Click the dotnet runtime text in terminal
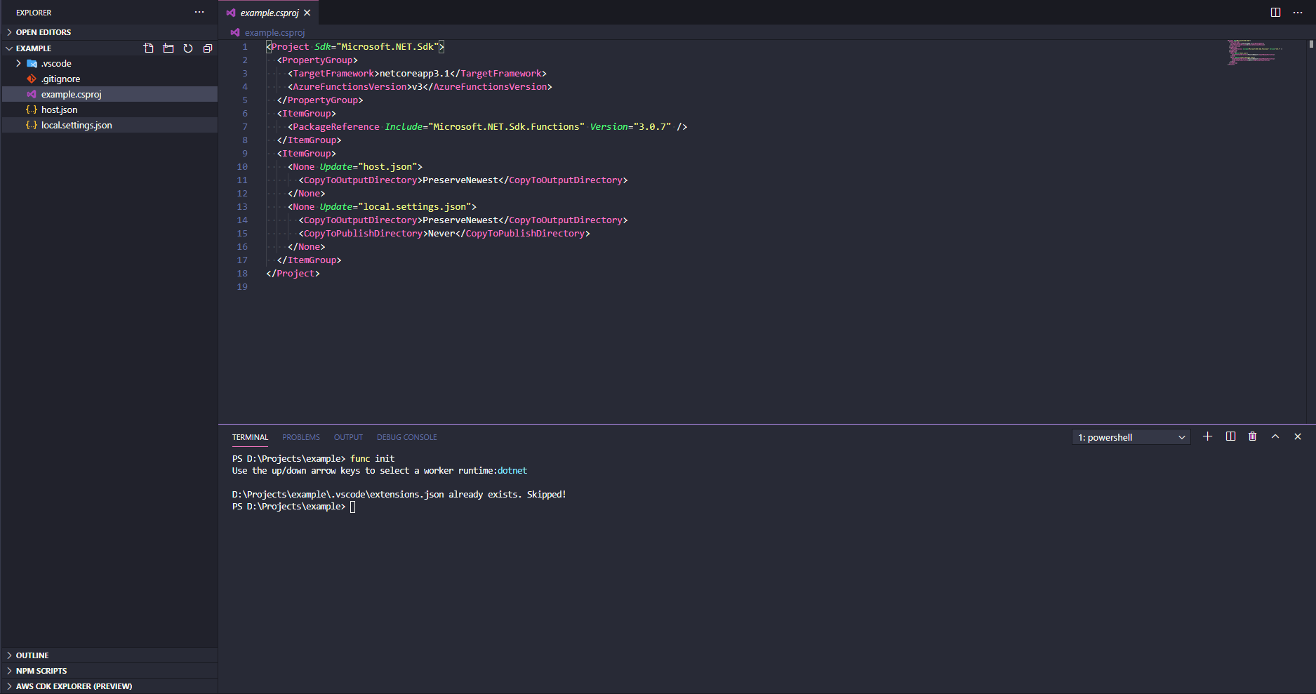Image resolution: width=1316 pixels, height=694 pixels. click(x=512, y=471)
